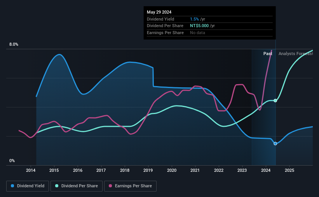Toggle the Dividend Yield legend button
Screen dimensions: 319x197
click(28, 186)
